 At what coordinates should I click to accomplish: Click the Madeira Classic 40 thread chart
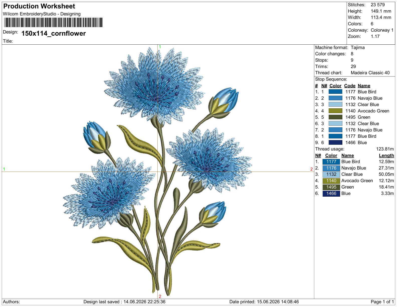370,73
